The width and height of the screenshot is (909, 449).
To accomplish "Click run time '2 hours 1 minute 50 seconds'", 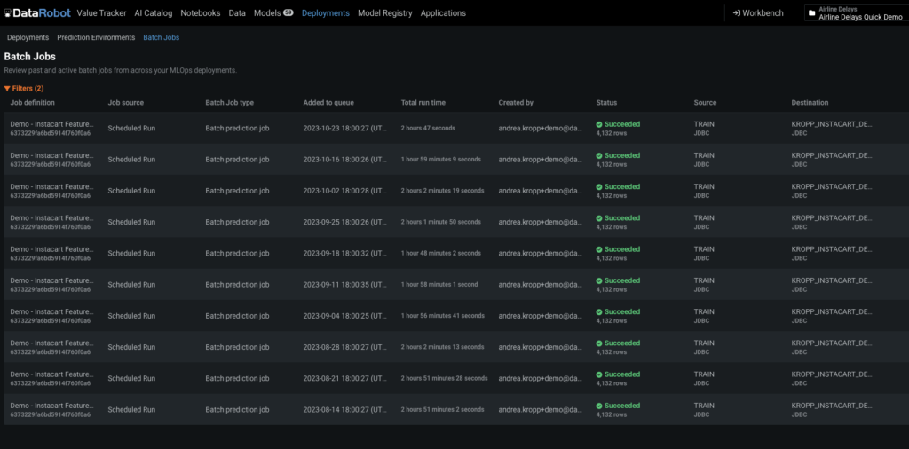I will click(x=440, y=222).
